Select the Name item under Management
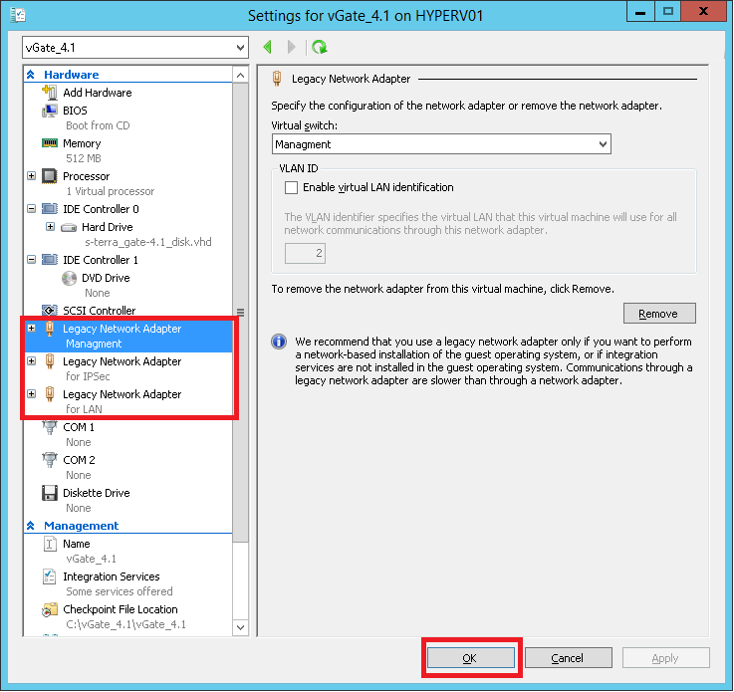 click(77, 544)
